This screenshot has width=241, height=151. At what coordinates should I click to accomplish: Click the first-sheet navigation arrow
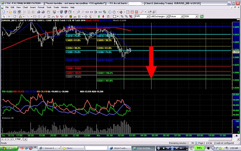(2, 139)
